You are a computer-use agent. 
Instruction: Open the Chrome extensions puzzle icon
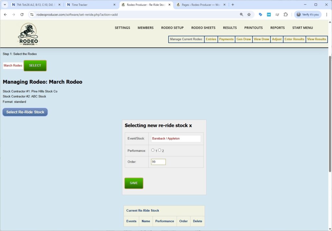point(285,15)
